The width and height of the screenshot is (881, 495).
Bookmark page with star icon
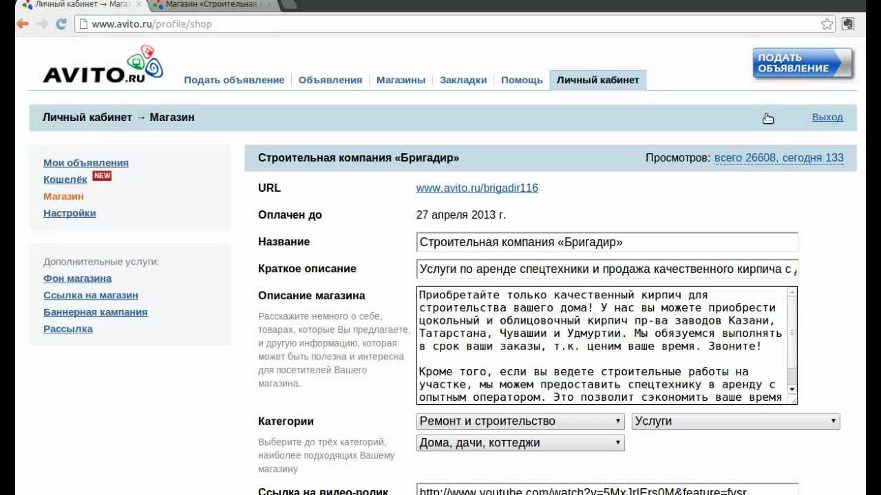coord(827,24)
